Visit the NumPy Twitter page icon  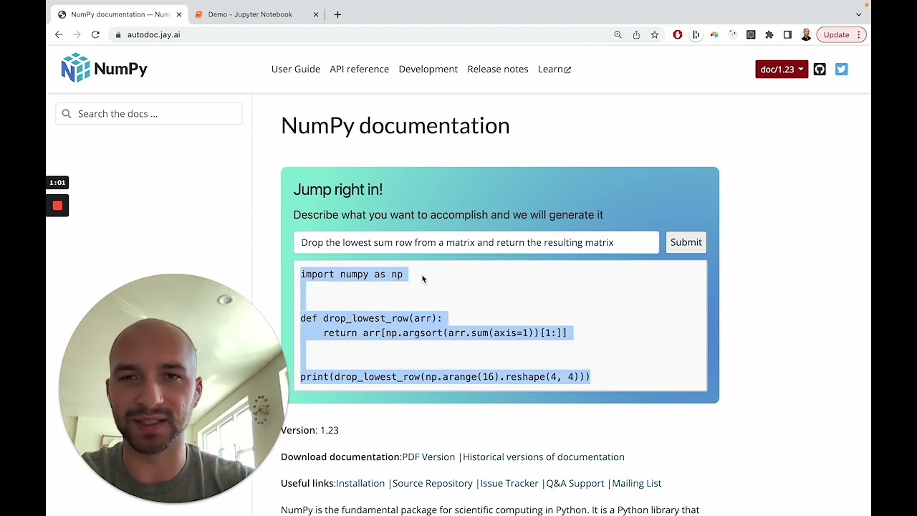click(x=842, y=70)
